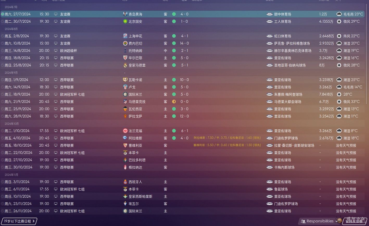Toggle the checkbox on the 2/8/2024 fixture
This screenshot has height=226, width=369.
3,36
